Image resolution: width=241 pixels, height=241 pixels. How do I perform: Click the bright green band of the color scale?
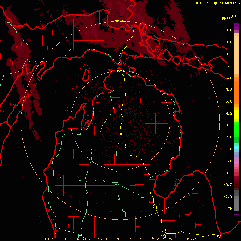coord(236,129)
